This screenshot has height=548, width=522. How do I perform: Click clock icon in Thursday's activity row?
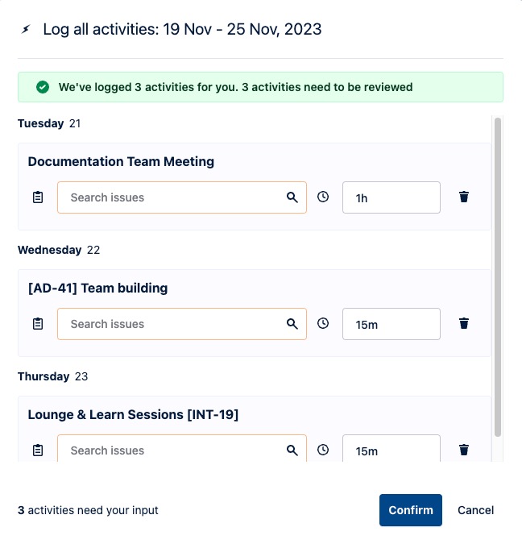click(323, 450)
